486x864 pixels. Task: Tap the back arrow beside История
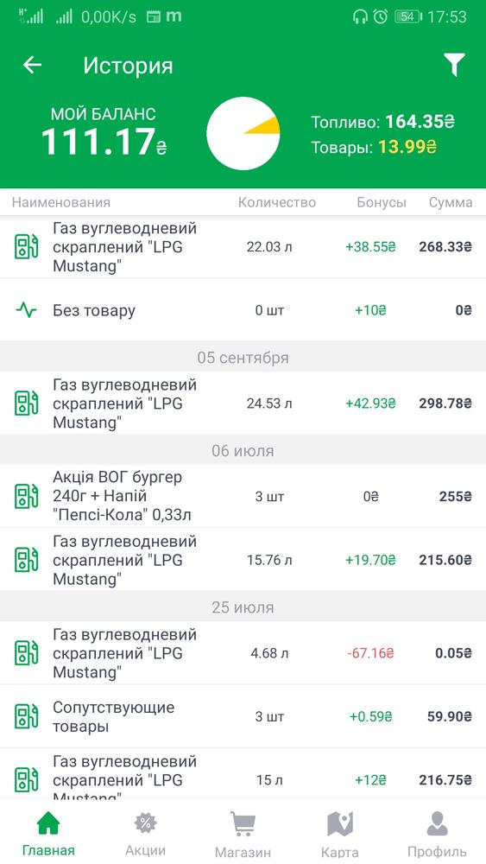click(32, 65)
